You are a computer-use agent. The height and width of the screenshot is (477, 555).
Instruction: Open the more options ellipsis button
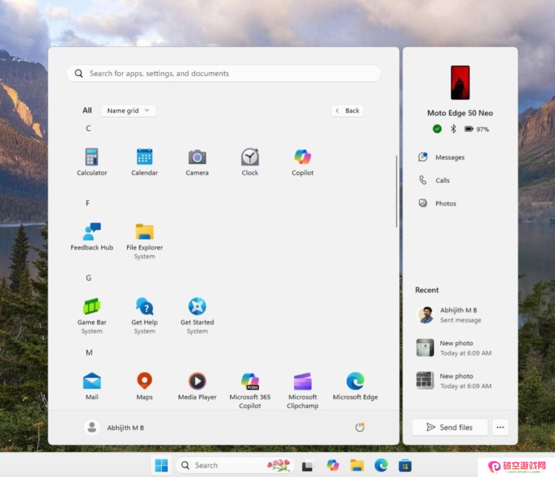pos(500,427)
